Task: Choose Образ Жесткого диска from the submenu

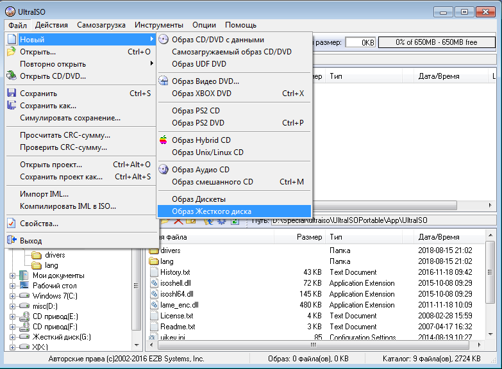Action: pos(235,211)
